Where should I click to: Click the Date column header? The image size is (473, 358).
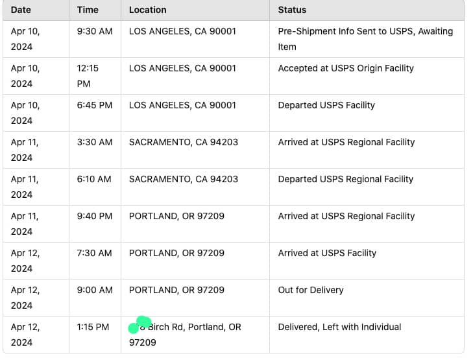point(21,10)
